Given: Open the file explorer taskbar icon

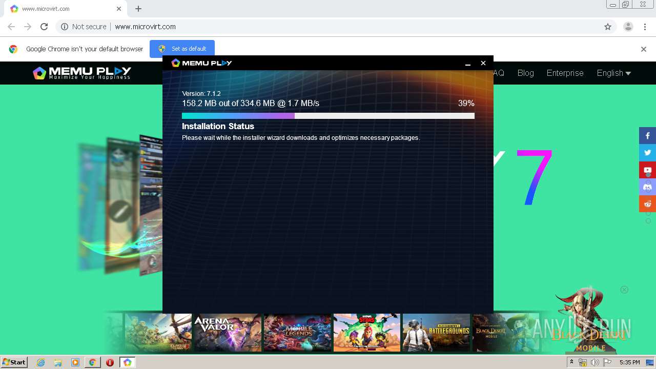Looking at the screenshot, I should click(x=58, y=362).
